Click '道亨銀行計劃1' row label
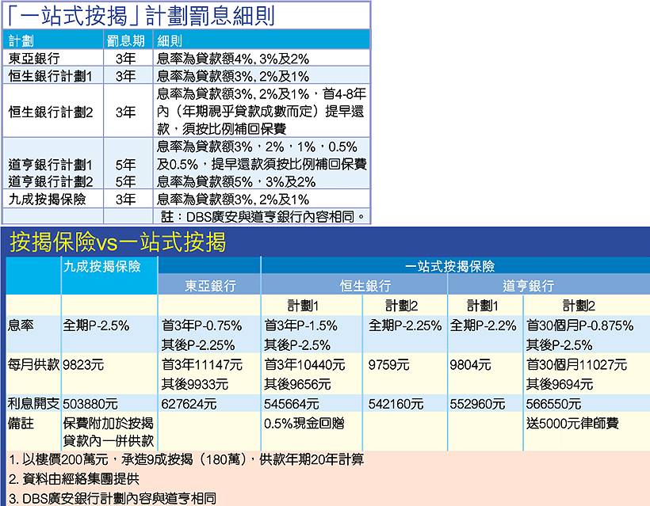Screen dimensions: 650x506 click(x=50, y=165)
